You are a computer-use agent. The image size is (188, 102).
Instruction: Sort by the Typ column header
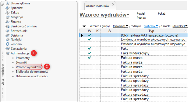151,31
